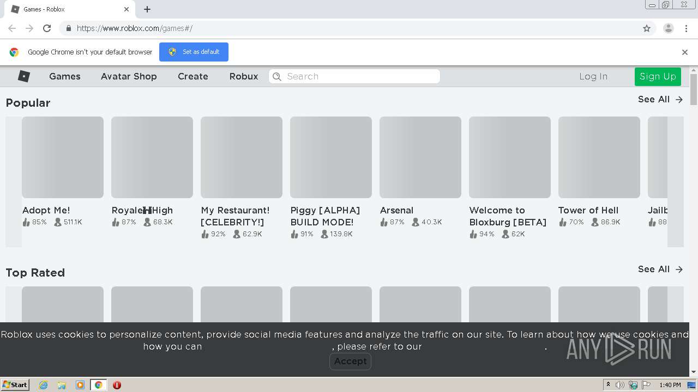Screen dimensions: 698x392
Task: Click player count icon under Adopt Me!
Action: [x=58, y=222]
